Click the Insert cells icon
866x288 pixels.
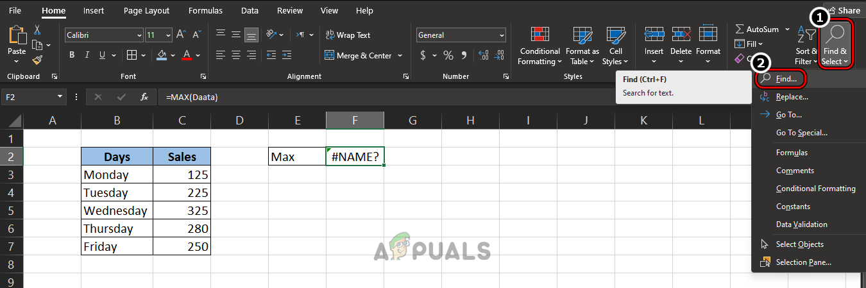click(x=654, y=34)
